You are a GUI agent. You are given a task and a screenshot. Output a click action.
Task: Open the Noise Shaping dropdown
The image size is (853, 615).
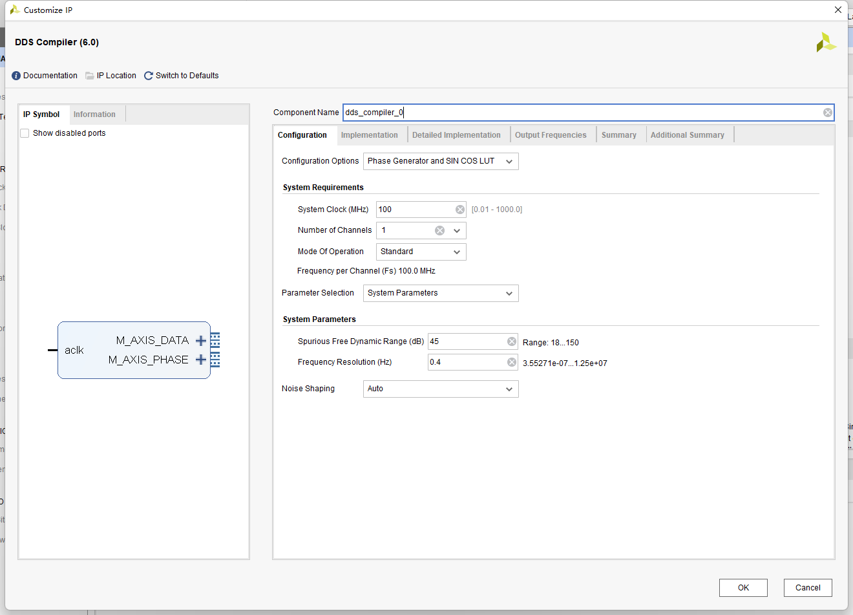click(x=441, y=389)
